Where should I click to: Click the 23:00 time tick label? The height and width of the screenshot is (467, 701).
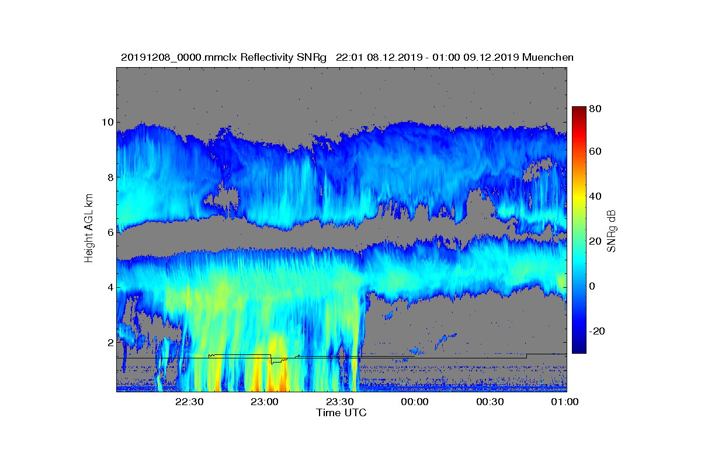(265, 402)
